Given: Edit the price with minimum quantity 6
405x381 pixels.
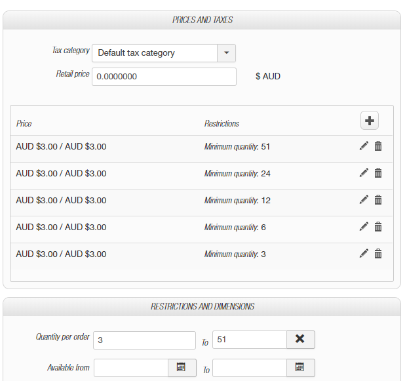Looking at the screenshot, I should click(x=364, y=227).
